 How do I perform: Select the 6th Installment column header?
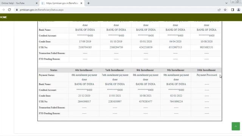84,70
